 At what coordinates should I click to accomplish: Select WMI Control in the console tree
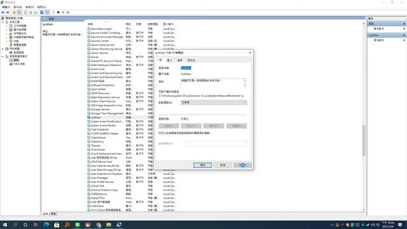(17, 64)
